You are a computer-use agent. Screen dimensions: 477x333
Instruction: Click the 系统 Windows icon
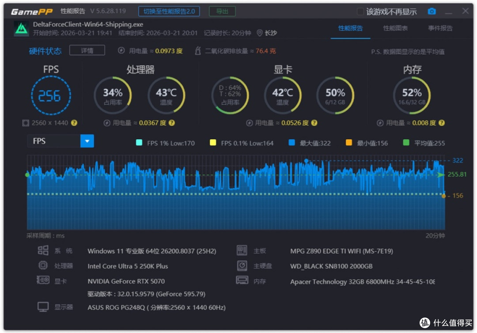[43, 250]
